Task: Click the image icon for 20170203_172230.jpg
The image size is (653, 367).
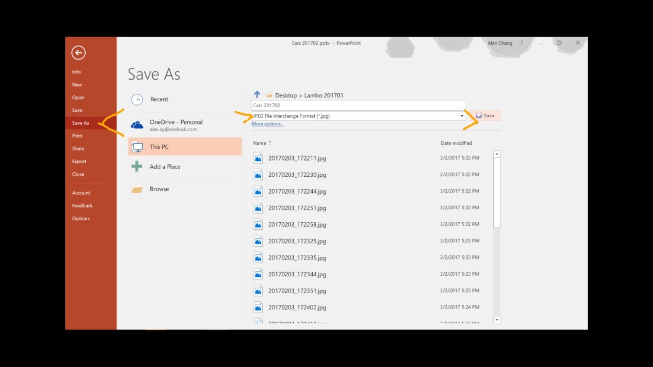Action: click(258, 174)
